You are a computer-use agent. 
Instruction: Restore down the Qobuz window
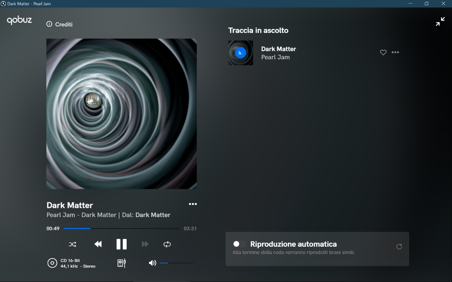click(x=427, y=4)
